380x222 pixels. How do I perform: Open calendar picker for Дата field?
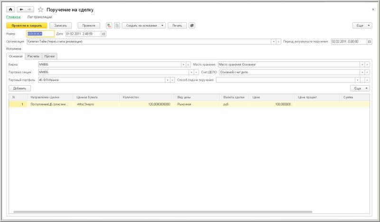(104, 34)
